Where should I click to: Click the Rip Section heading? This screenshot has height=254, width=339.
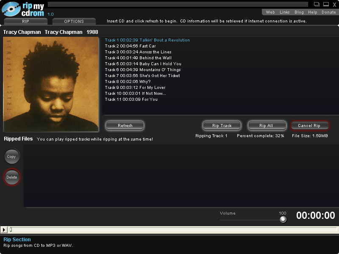(17, 240)
